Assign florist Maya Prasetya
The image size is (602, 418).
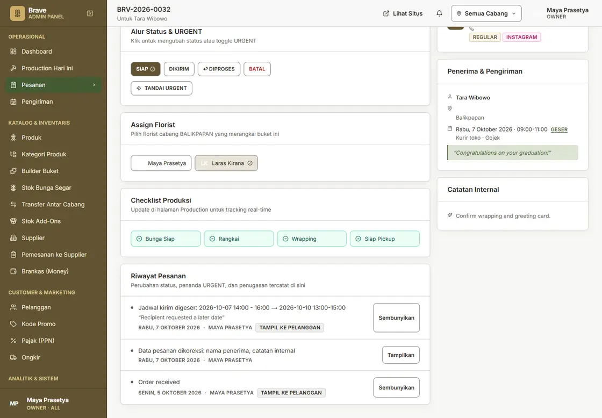coord(161,163)
